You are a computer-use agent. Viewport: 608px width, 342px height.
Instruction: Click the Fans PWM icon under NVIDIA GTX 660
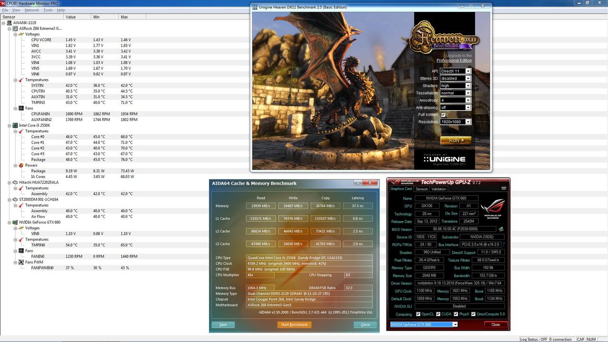click(21, 262)
